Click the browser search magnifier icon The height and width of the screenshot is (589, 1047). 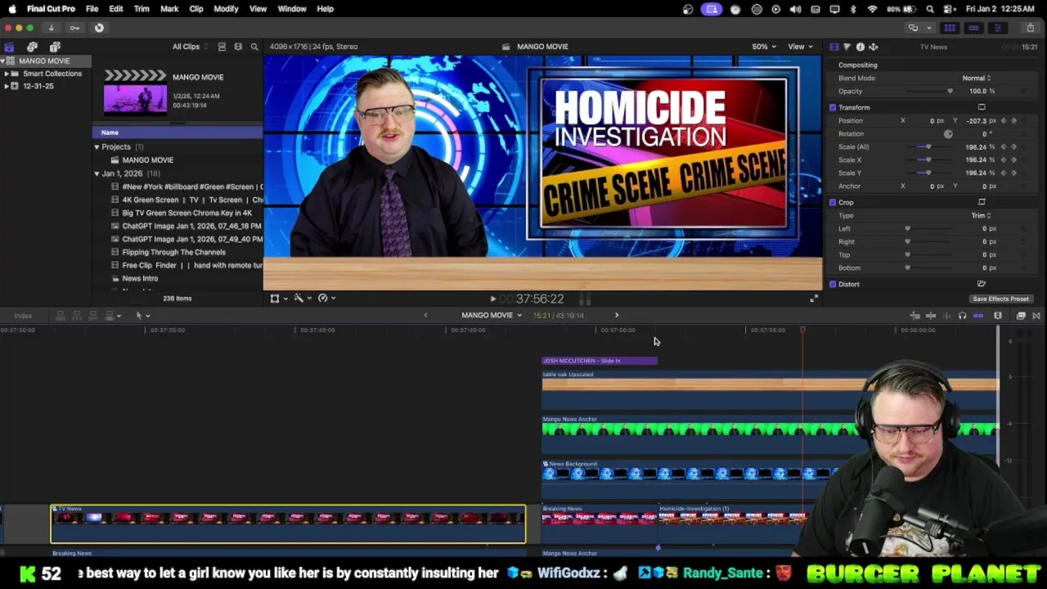(254, 47)
